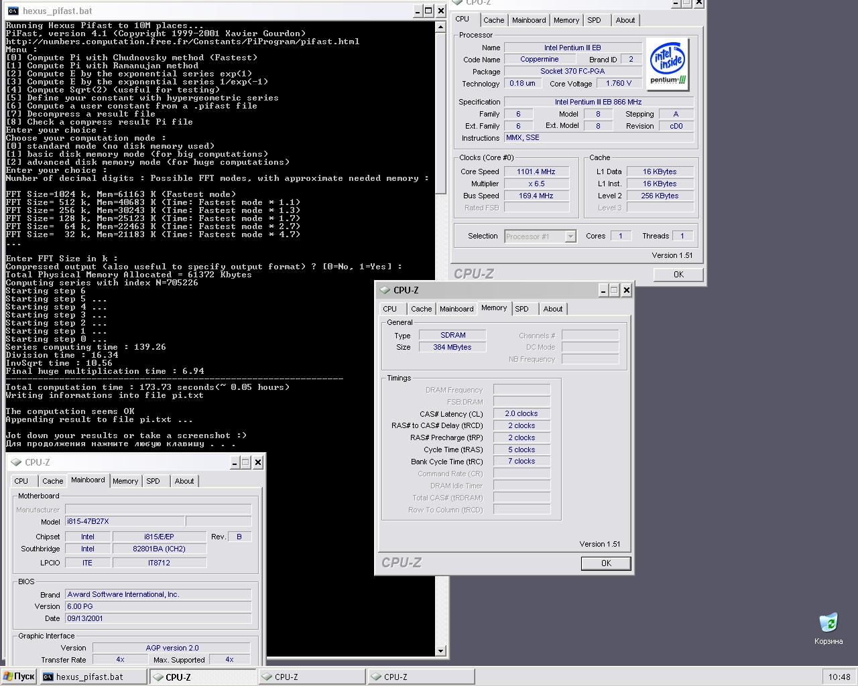Open the Recycle Bin (Корзина) desktop icon
This screenshot has height=686, width=858.
829,628
